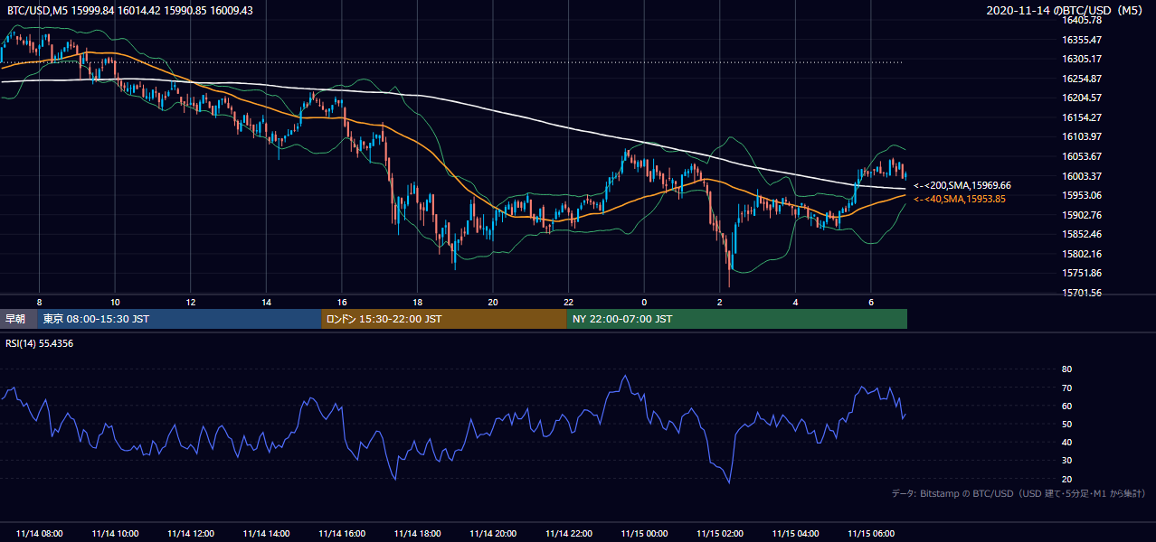Click the 11/15 06:00 time axis label

coord(871,534)
